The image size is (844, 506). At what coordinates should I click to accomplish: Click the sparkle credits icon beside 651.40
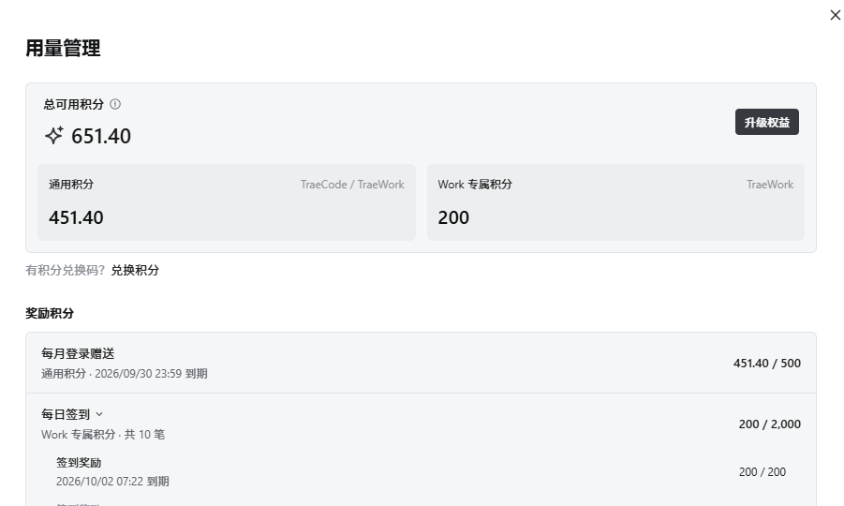point(53,135)
